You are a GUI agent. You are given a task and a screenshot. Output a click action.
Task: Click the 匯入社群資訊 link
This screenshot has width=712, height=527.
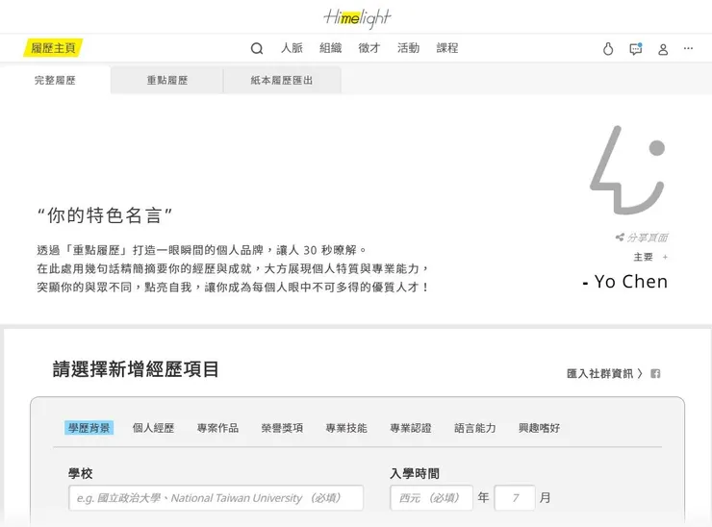point(604,373)
